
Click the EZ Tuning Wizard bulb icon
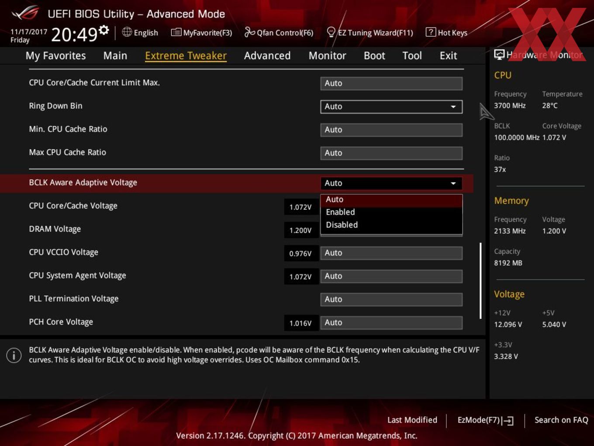(x=331, y=32)
